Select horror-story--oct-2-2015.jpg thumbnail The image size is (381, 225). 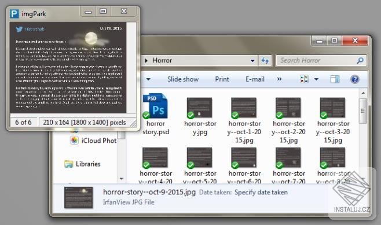click(x=288, y=108)
